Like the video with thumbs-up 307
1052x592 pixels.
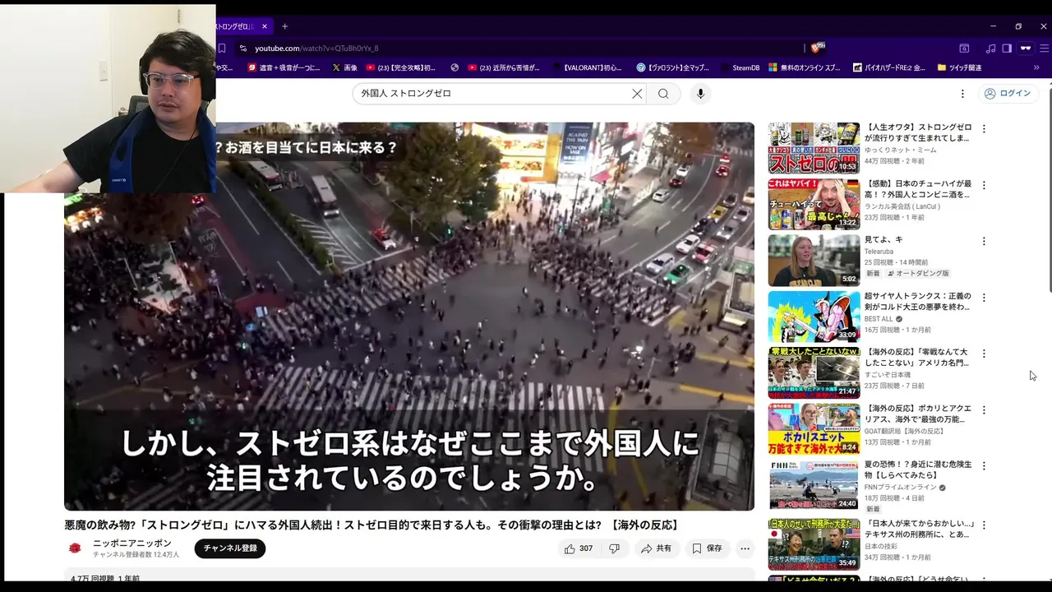pos(579,548)
